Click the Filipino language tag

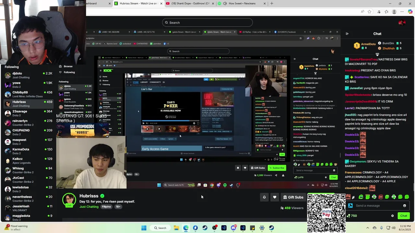[106, 207]
